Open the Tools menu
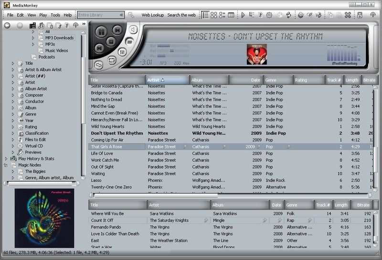The width and height of the screenshot is (382, 260). 55,15
